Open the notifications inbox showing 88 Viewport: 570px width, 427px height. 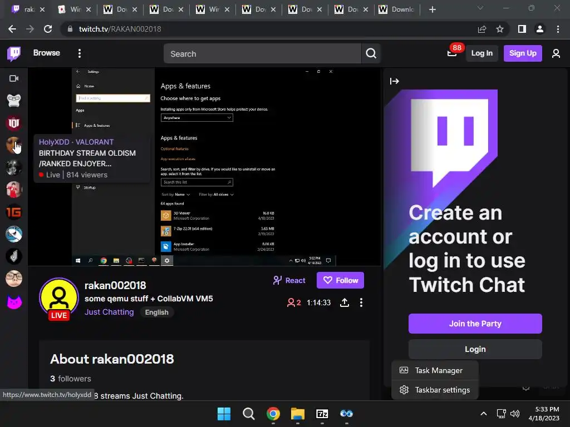(x=452, y=53)
